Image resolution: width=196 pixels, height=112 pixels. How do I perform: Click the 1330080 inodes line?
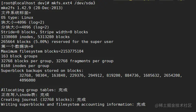pyautogui.click(x=35, y=37)
